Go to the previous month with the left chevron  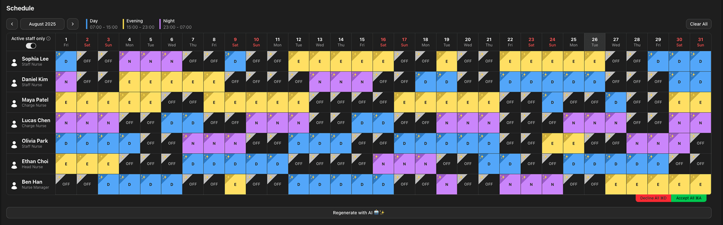pos(12,24)
